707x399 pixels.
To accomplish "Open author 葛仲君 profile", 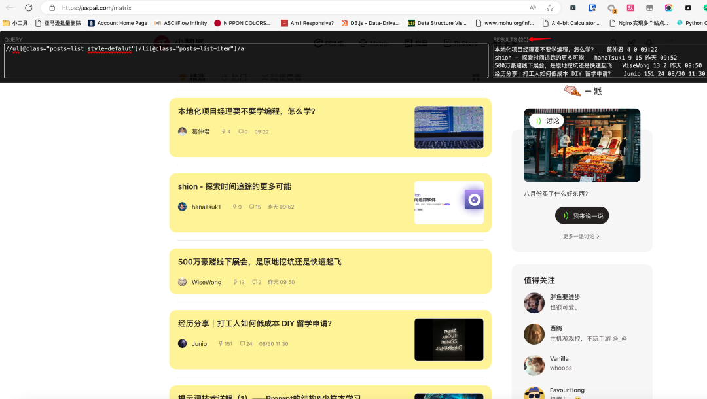I will (201, 131).
